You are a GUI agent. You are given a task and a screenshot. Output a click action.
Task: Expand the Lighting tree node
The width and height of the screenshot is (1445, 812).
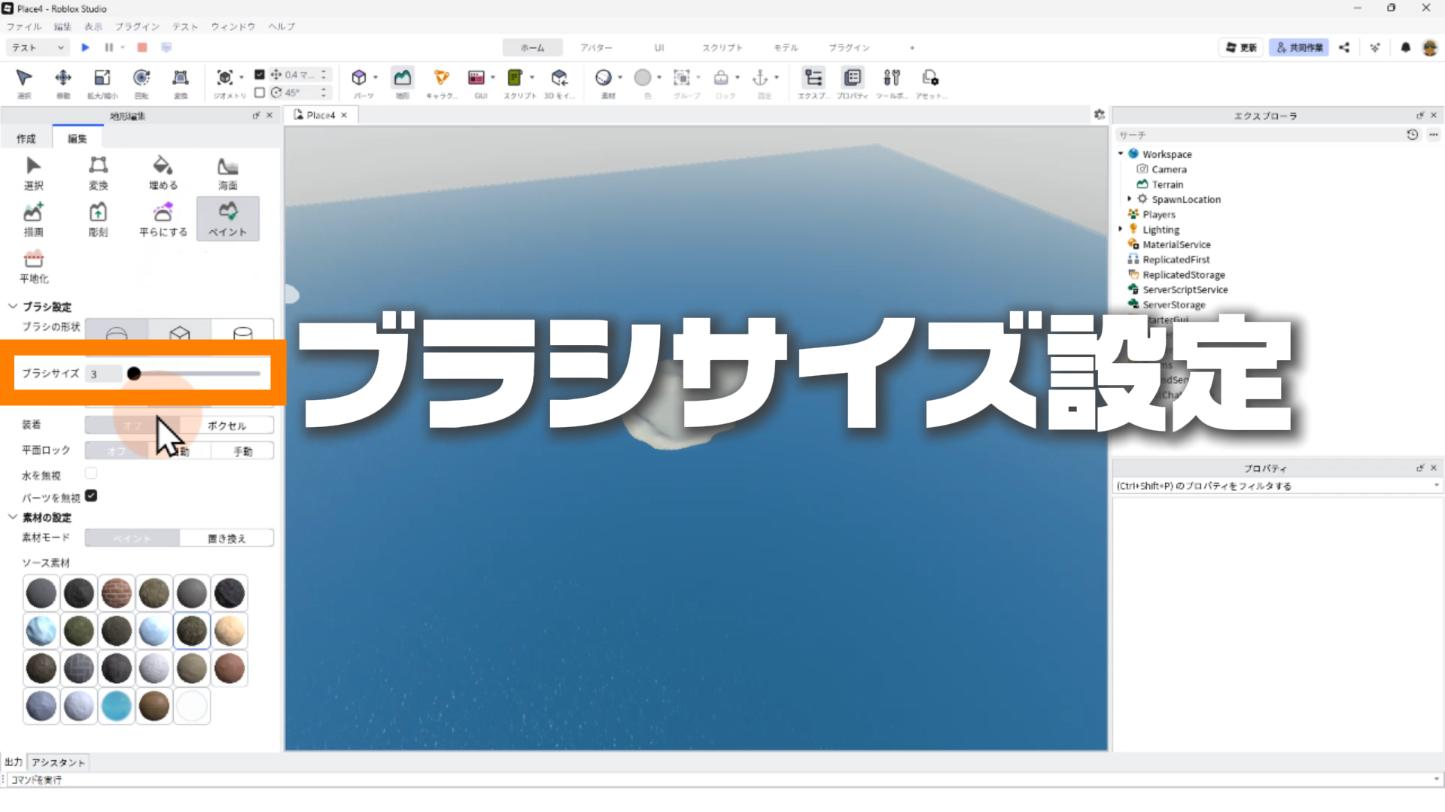click(1121, 229)
